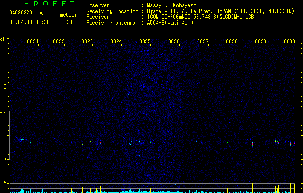Click the Receiving antenna label

[x=111, y=23]
